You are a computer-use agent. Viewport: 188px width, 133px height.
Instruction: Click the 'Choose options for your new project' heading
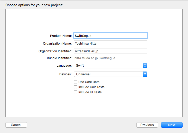pyautogui.click(x=34, y=5)
